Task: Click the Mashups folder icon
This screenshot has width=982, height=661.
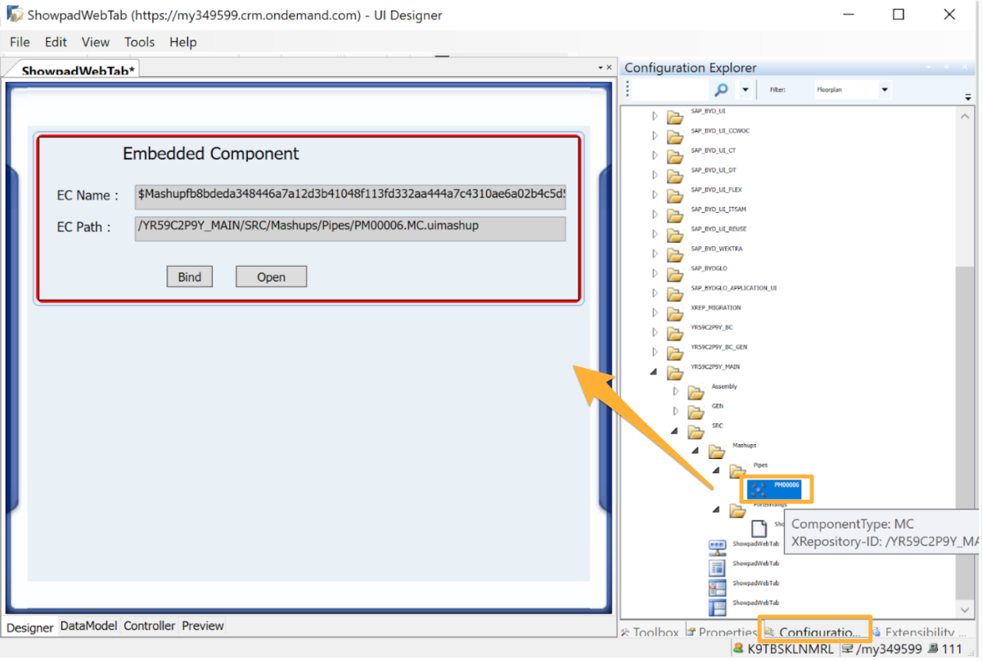Action: pos(716,451)
